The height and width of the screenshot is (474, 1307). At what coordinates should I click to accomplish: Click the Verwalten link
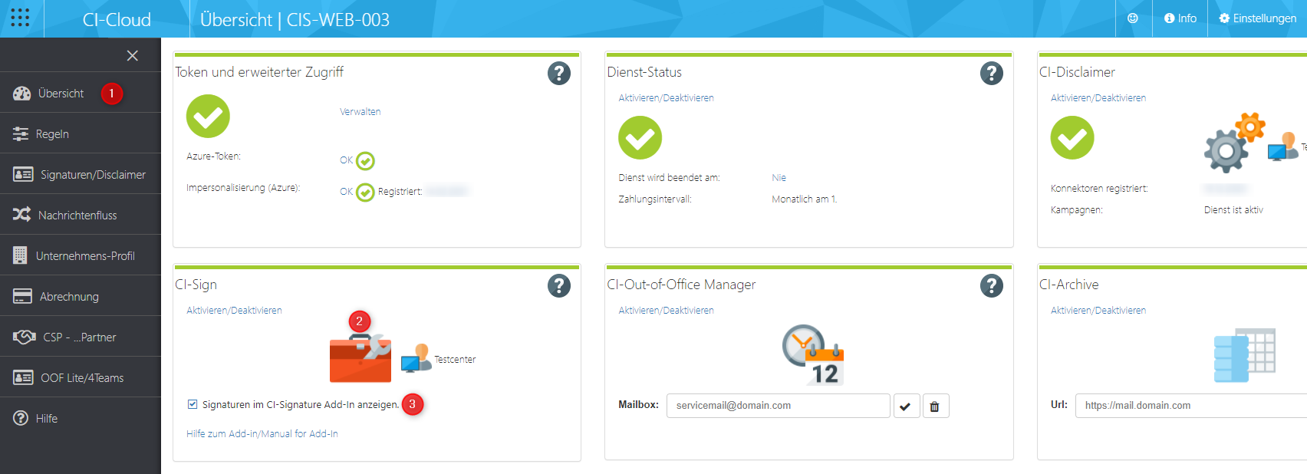360,112
